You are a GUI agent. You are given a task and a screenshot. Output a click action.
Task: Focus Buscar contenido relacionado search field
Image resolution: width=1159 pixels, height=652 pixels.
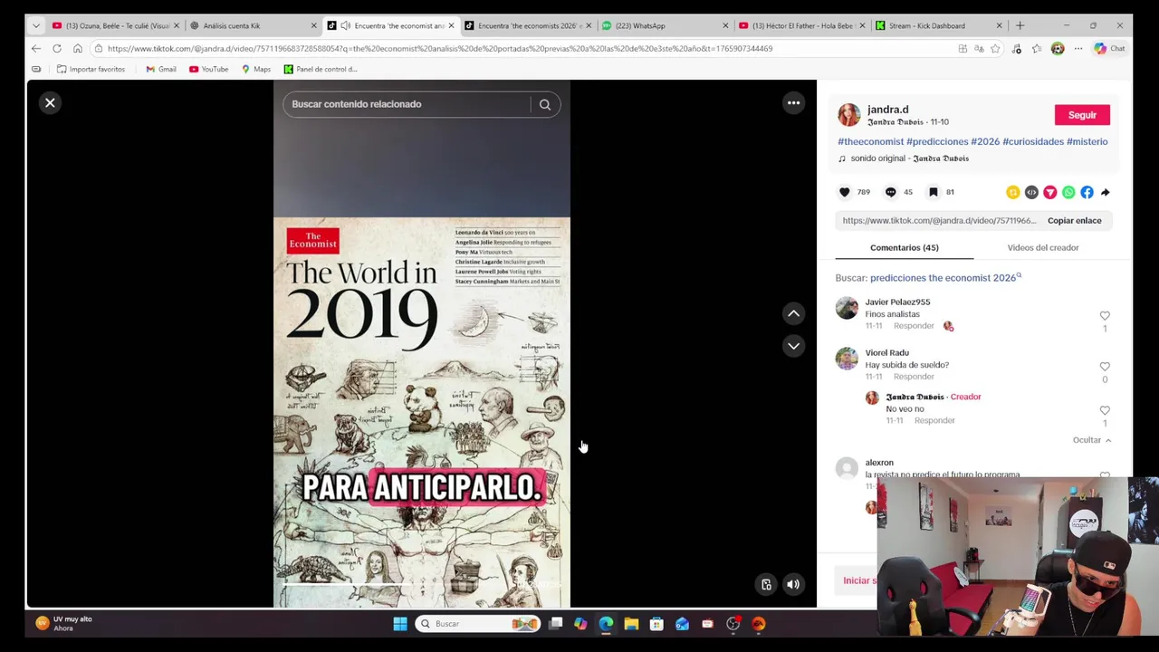pyautogui.click(x=407, y=104)
